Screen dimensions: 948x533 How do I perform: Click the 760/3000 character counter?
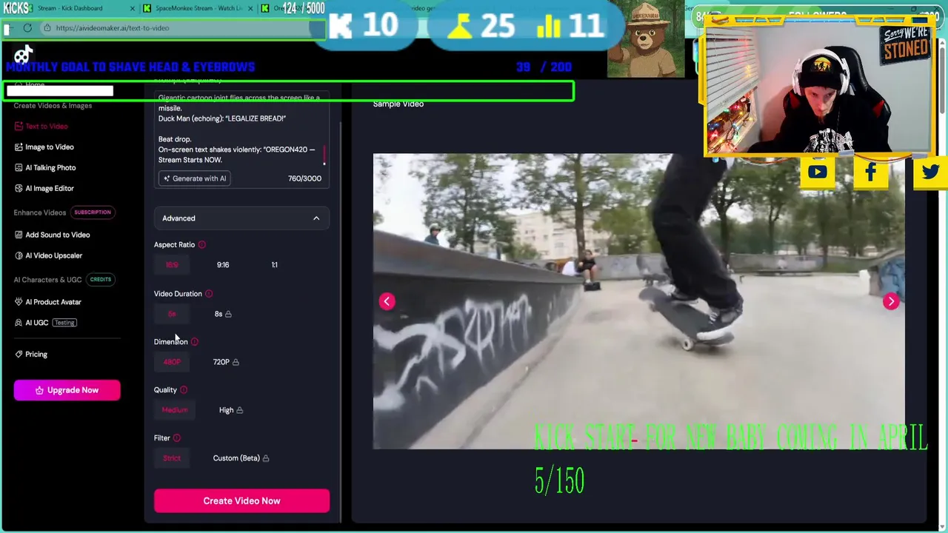304,178
